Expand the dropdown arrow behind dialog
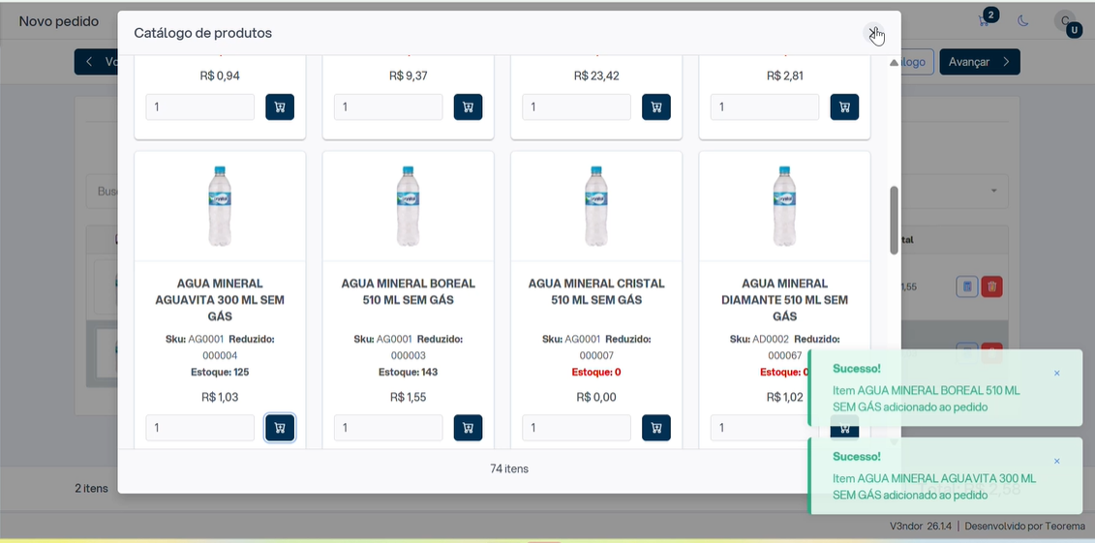1095x543 pixels. pos(993,192)
